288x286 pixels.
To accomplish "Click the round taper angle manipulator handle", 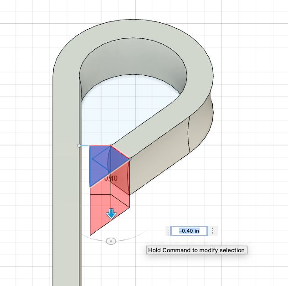I will tap(111, 241).
